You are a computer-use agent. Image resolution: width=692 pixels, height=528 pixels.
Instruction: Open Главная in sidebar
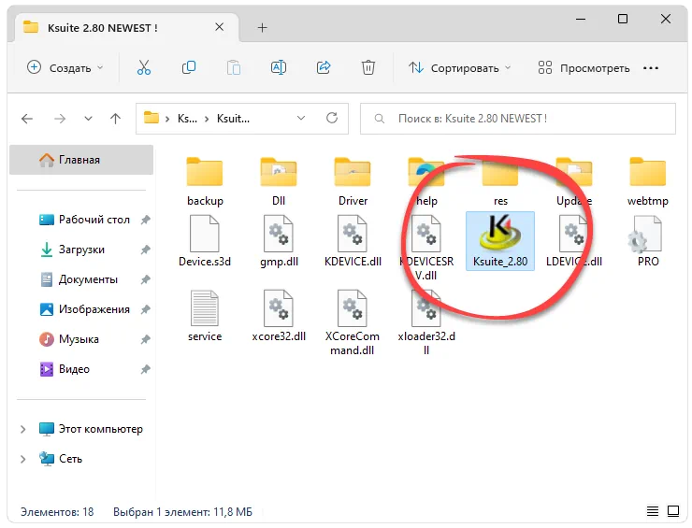[x=81, y=160]
